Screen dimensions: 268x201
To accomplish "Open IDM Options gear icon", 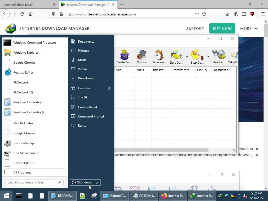I will 142,57.
